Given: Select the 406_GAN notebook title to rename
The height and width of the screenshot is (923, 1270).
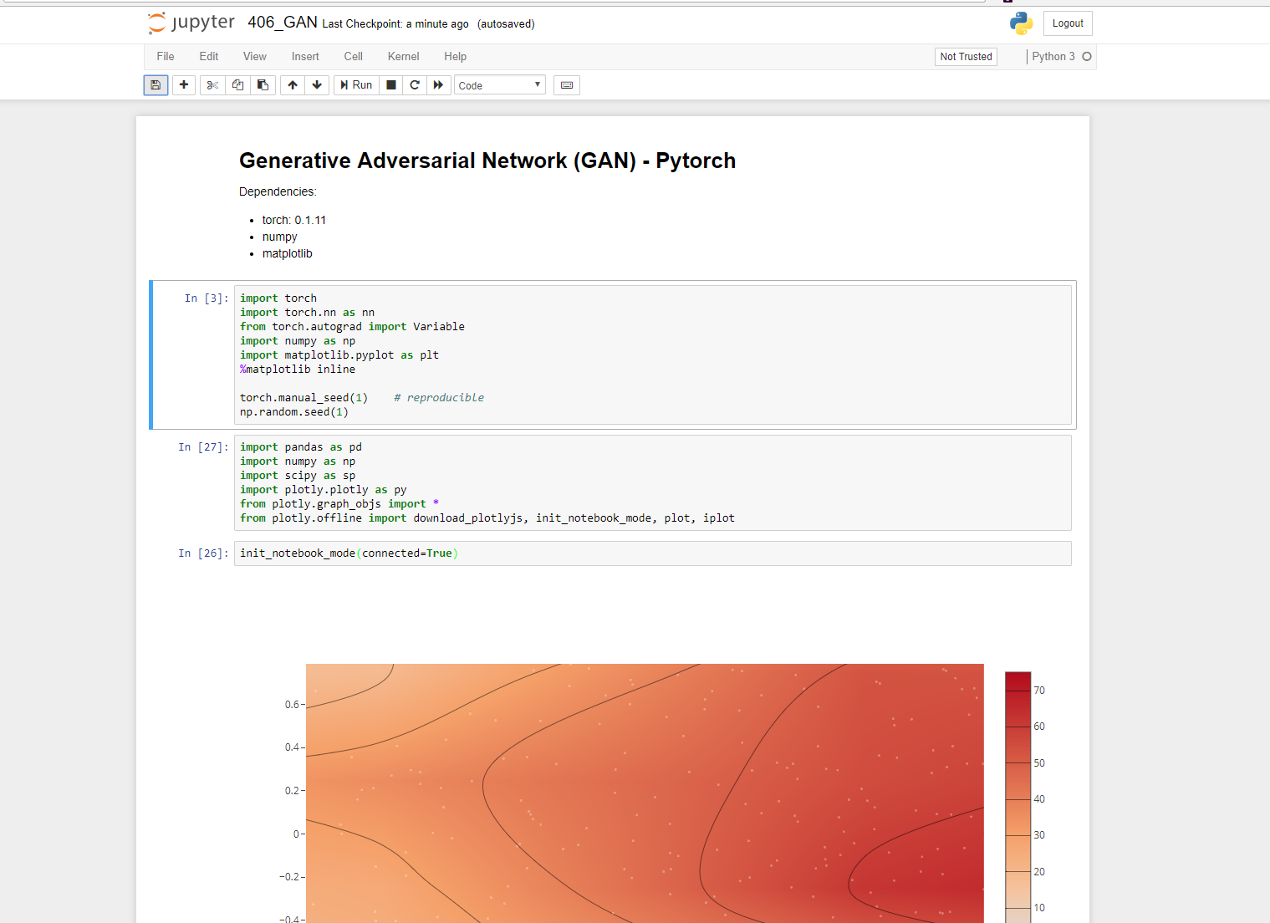Looking at the screenshot, I should (282, 23).
